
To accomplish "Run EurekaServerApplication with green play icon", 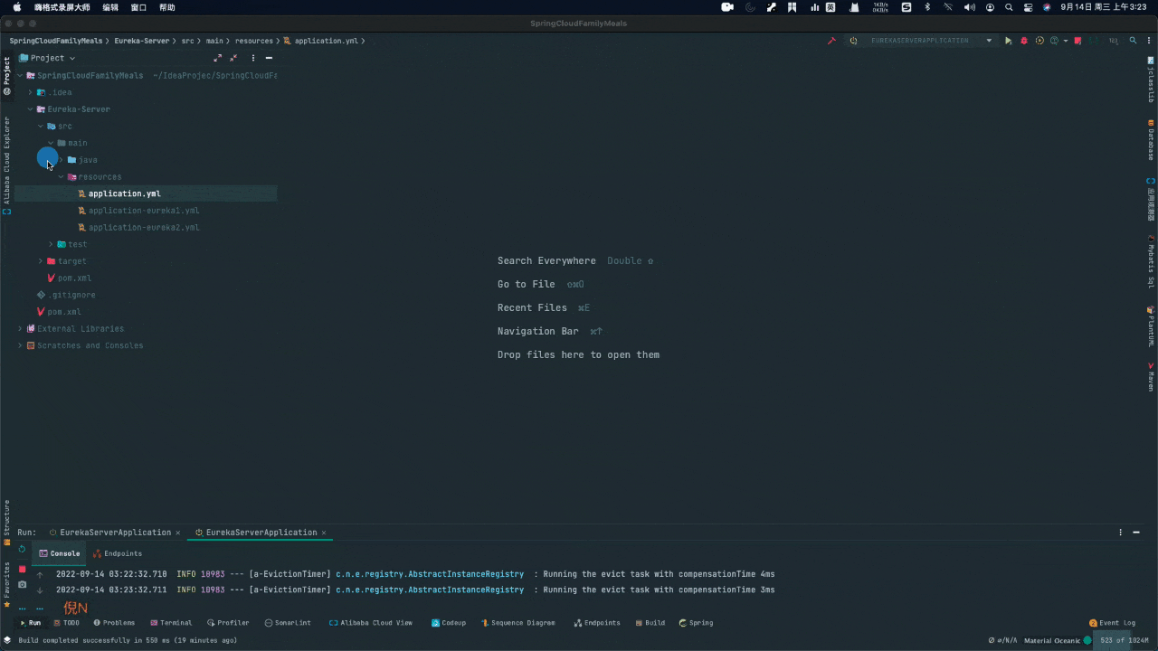I will click(x=1008, y=41).
